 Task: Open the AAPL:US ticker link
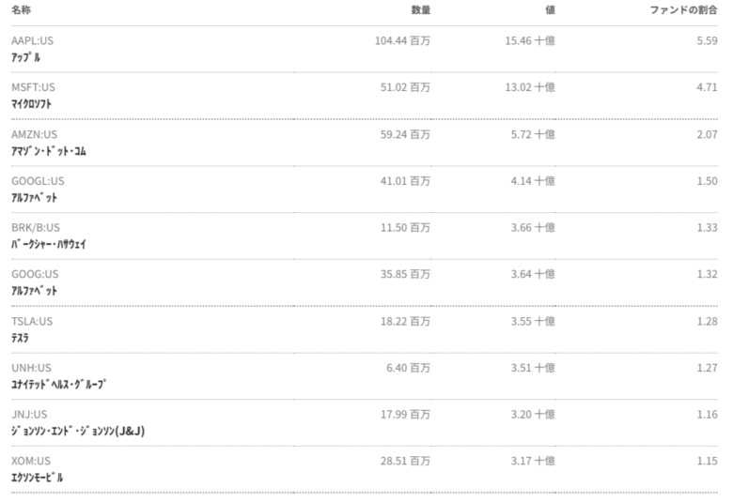pos(32,40)
